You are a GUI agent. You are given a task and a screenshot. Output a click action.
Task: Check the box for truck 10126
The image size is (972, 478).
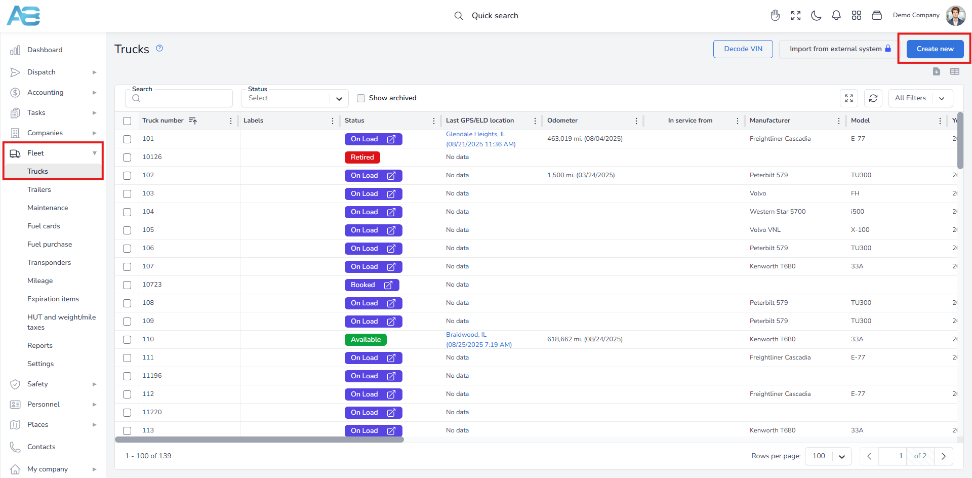coord(127,157)
